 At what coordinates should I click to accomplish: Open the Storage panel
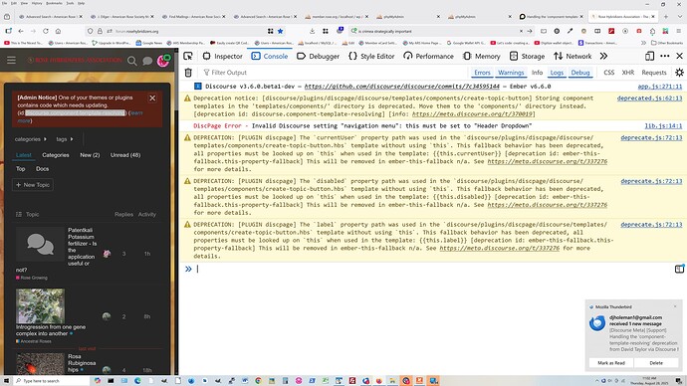pyautogui.click(x=527, y=56)
